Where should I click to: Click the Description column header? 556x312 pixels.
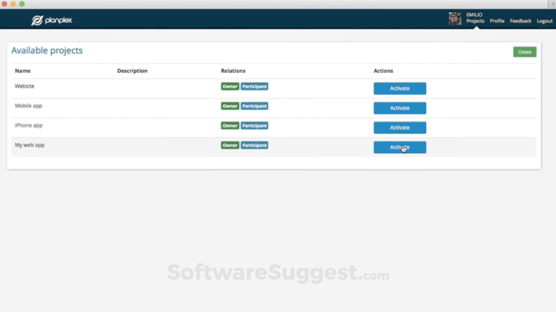click(x=132, y=71)
